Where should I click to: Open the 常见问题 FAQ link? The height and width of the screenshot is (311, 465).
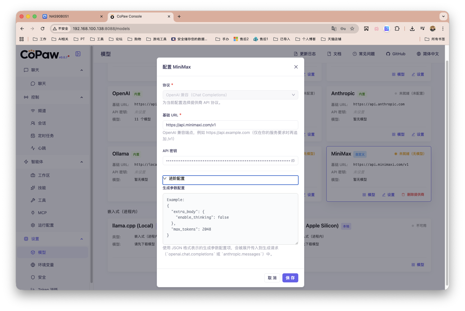pos(364,54)
